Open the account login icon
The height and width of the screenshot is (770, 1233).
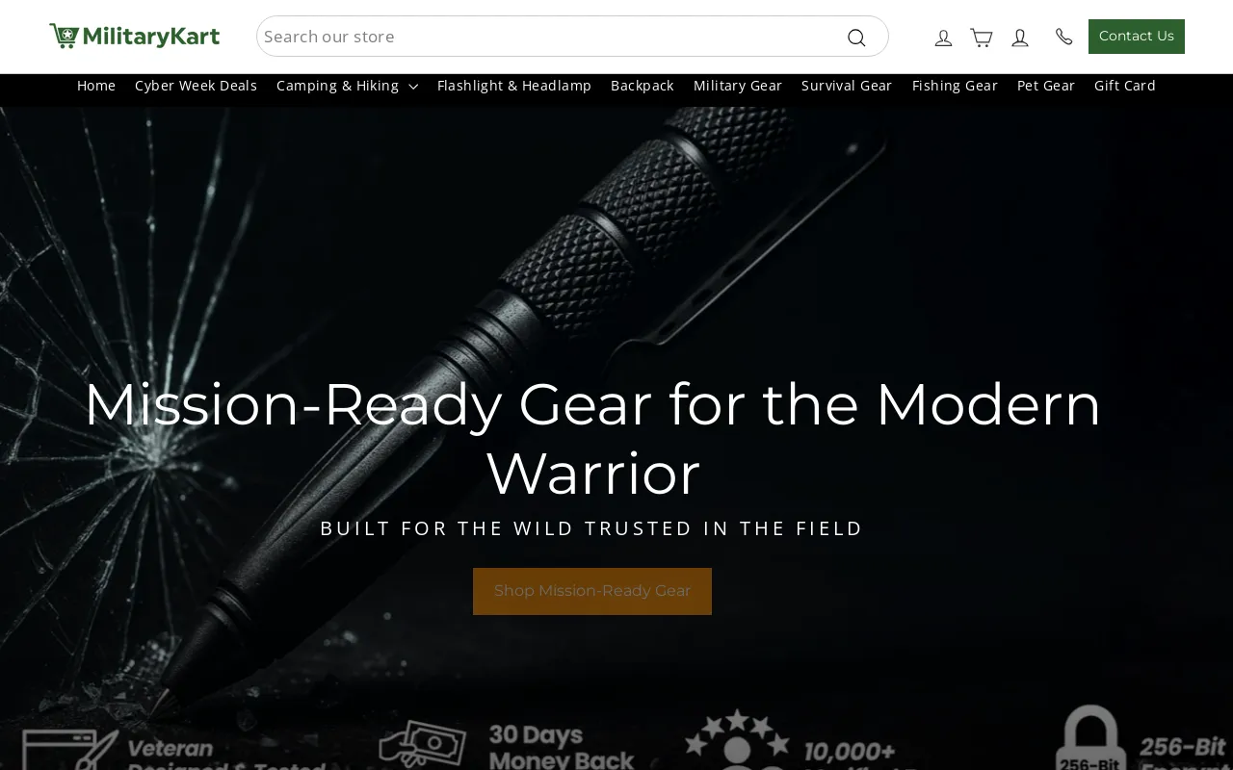click(x=944, y=38)
